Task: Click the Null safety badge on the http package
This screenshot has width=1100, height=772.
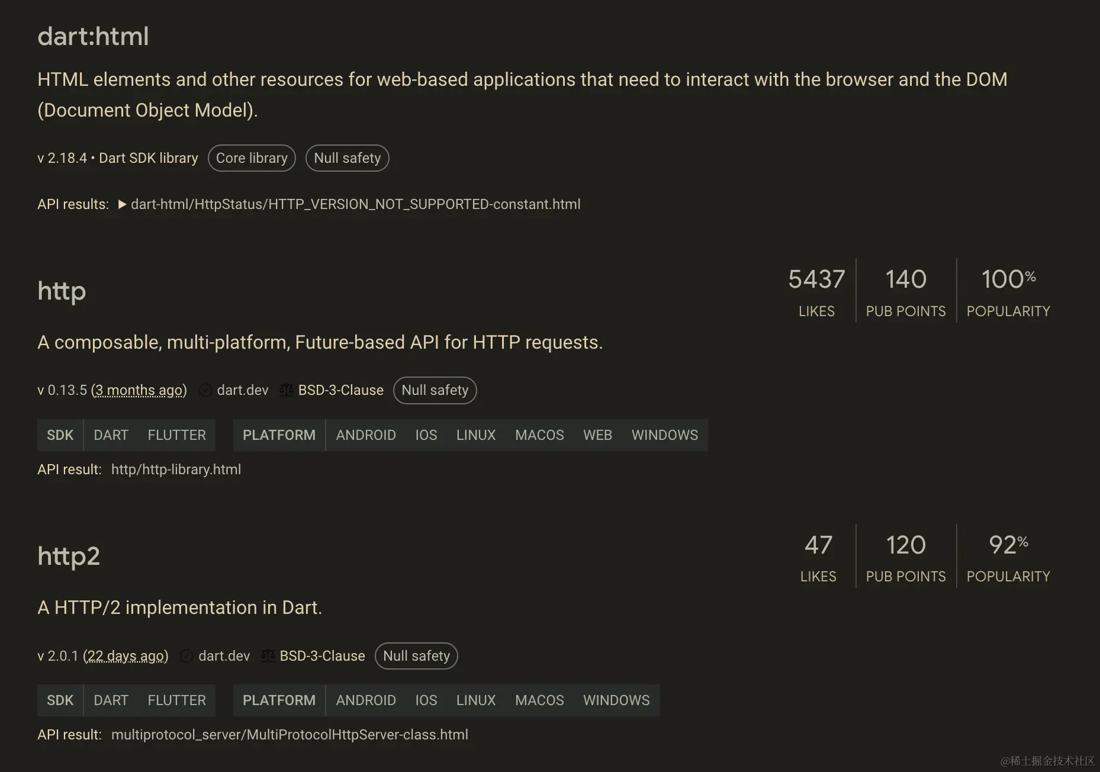Action: click(x=435, y=390)
